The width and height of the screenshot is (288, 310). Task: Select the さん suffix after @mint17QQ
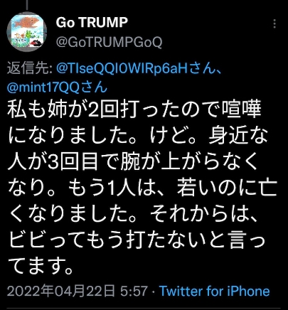tap(94, 87)
